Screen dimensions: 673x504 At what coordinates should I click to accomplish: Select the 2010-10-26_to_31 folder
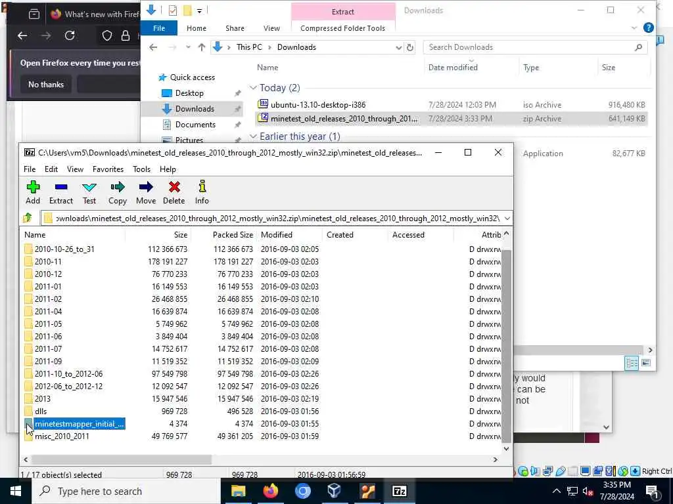(64, 249)
